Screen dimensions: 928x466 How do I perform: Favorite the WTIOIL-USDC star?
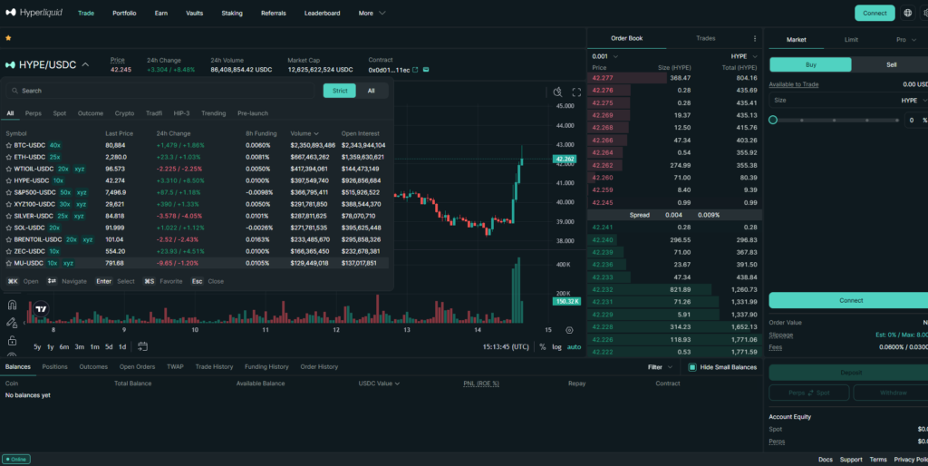pos(9,169)
